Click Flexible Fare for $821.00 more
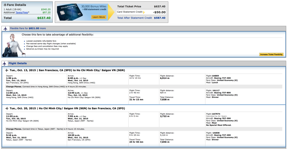This screenshot has width=288, height=149. pos(28,29)
